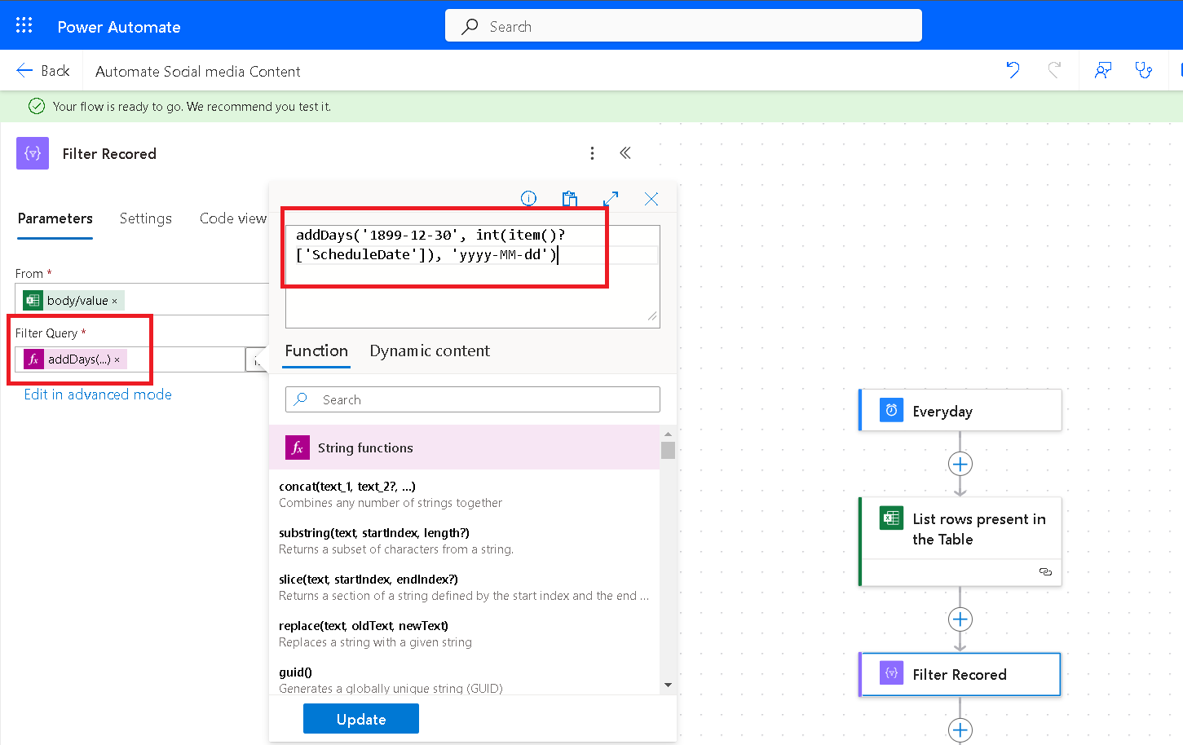This screenshot has height=745, width=1183.
Task: Open the flow checker stethoscope icon
Action: (1144, 70)
